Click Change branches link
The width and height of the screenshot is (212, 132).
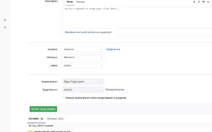115,89
